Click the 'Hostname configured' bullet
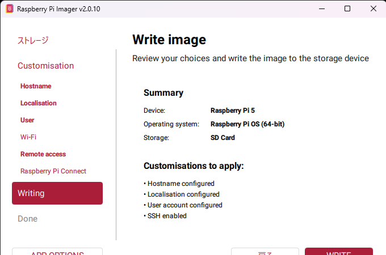This screenshot has height=255, width=386. point(179,184)
